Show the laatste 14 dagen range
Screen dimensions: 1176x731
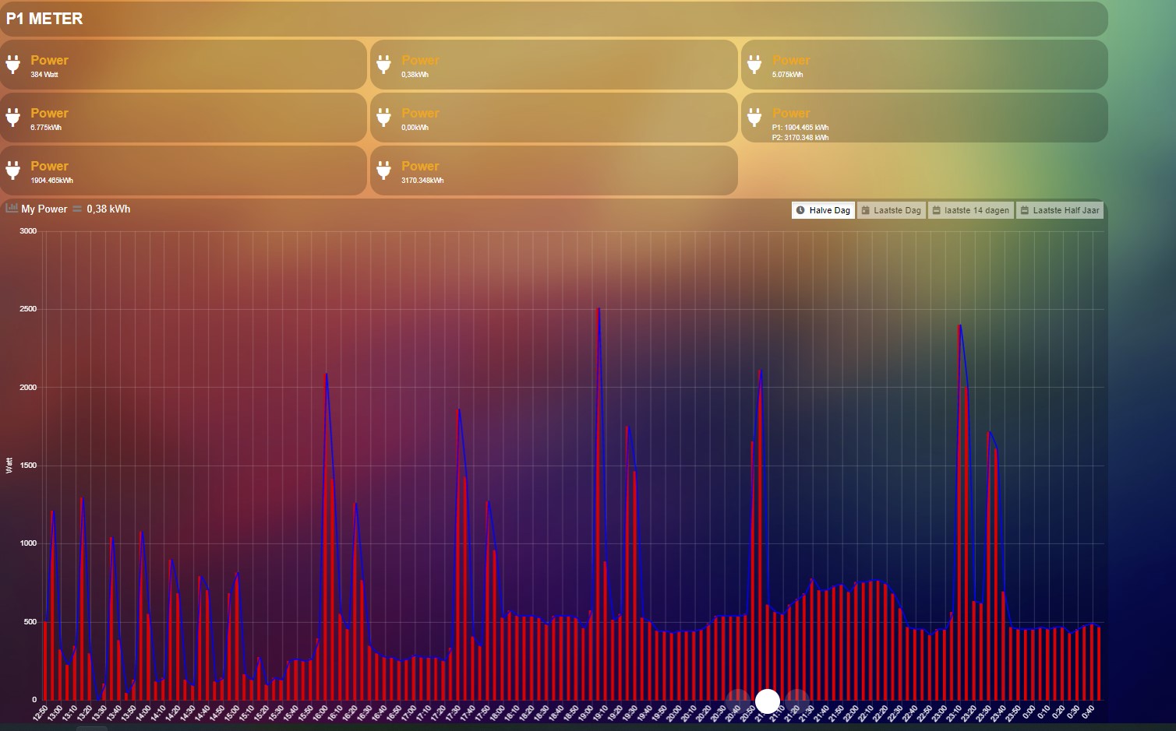(971, 210)
